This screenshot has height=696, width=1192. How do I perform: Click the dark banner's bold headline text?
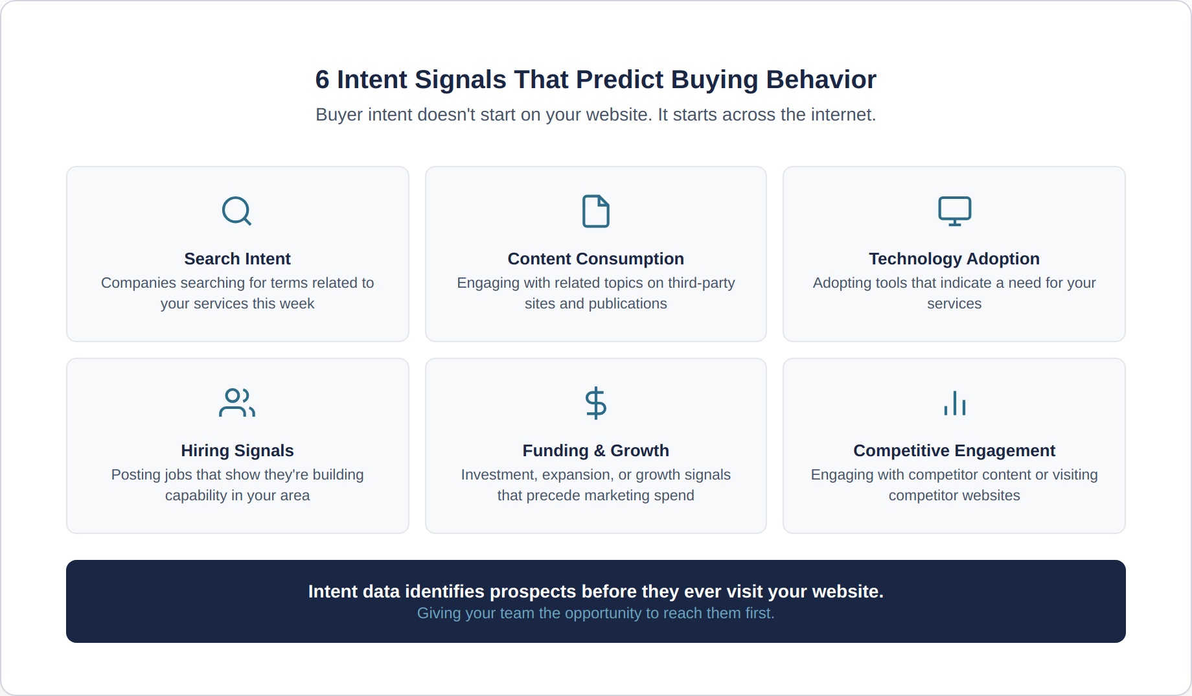595,591
